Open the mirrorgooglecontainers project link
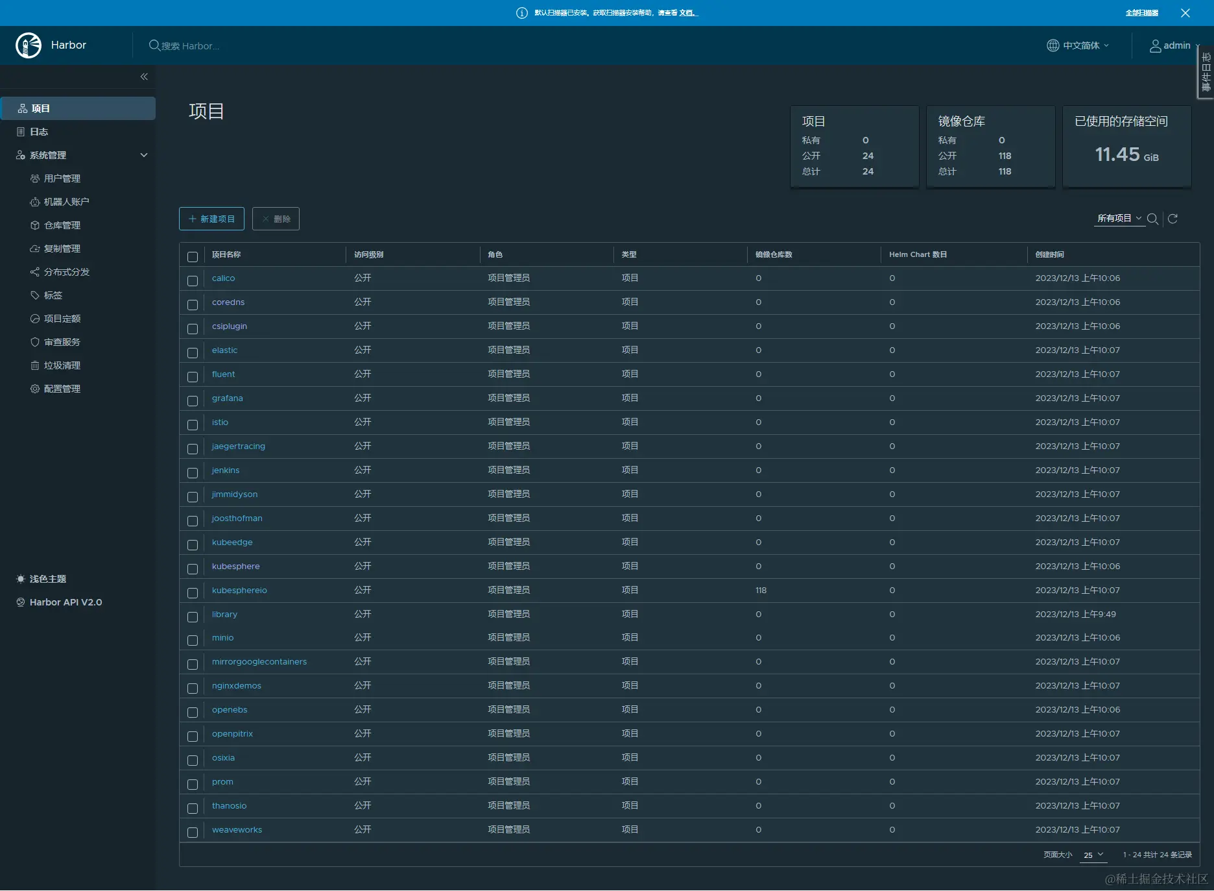Image resolution: width=1214 pixels, height=891 pixels. pyautogui.click(x=259, y=662)
